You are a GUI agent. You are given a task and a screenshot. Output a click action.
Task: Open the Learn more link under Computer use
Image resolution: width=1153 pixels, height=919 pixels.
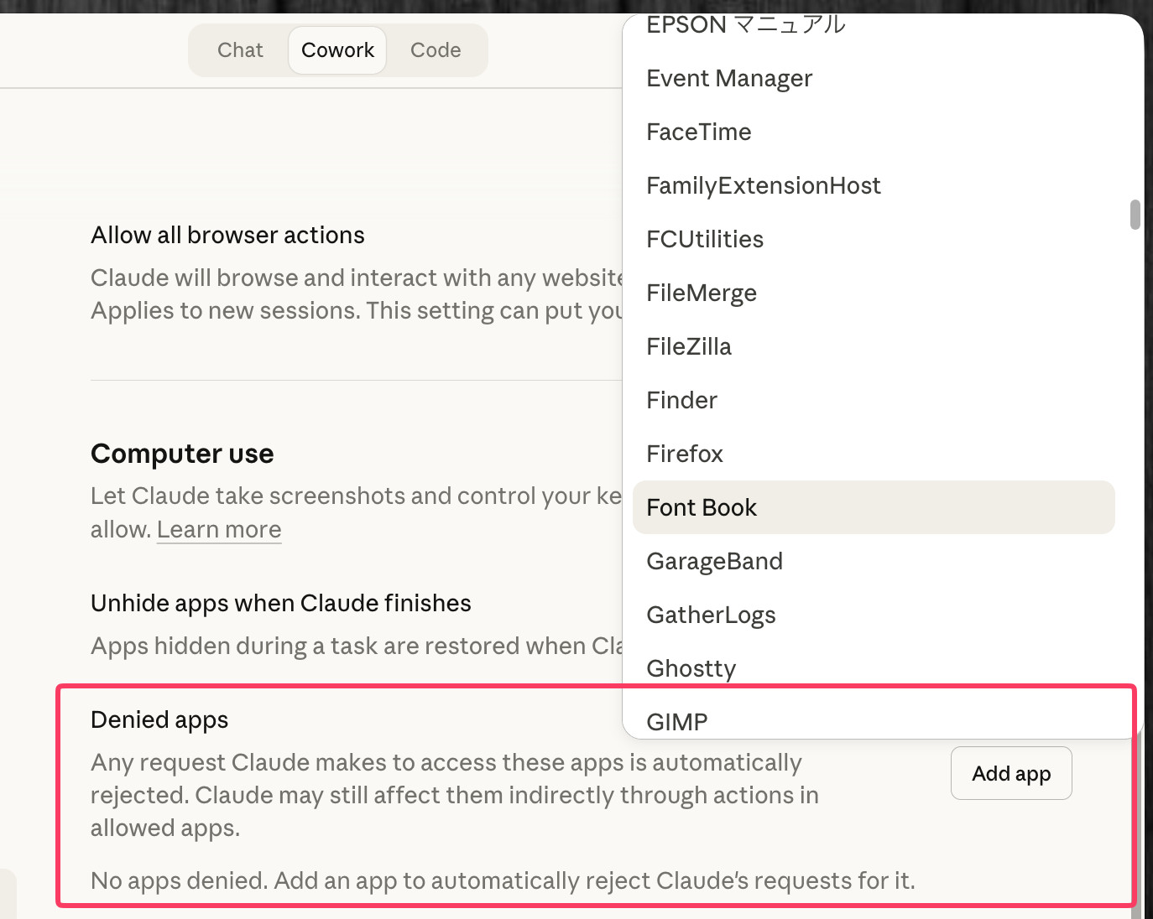(219, 529)
